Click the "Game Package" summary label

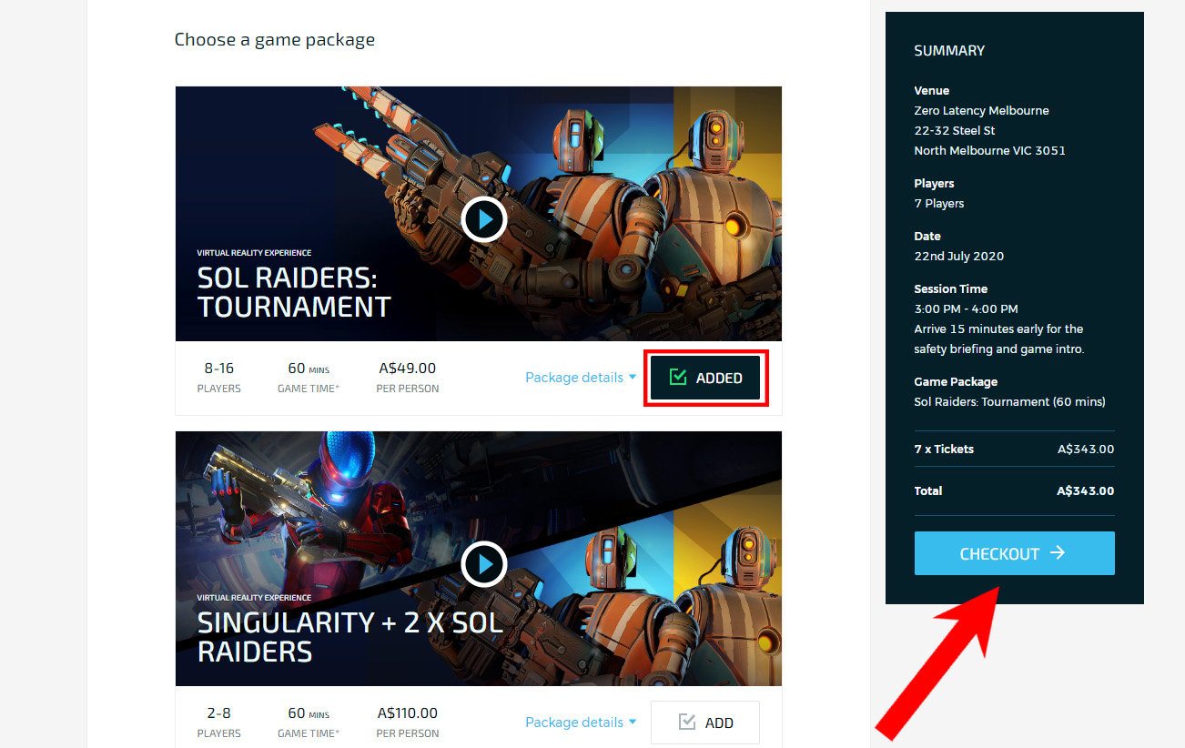pyautogui.click(x=956, y=382)
